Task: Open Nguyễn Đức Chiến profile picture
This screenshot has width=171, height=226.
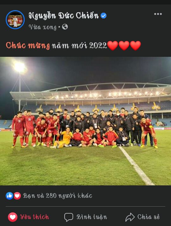Action: coord(15,20)
